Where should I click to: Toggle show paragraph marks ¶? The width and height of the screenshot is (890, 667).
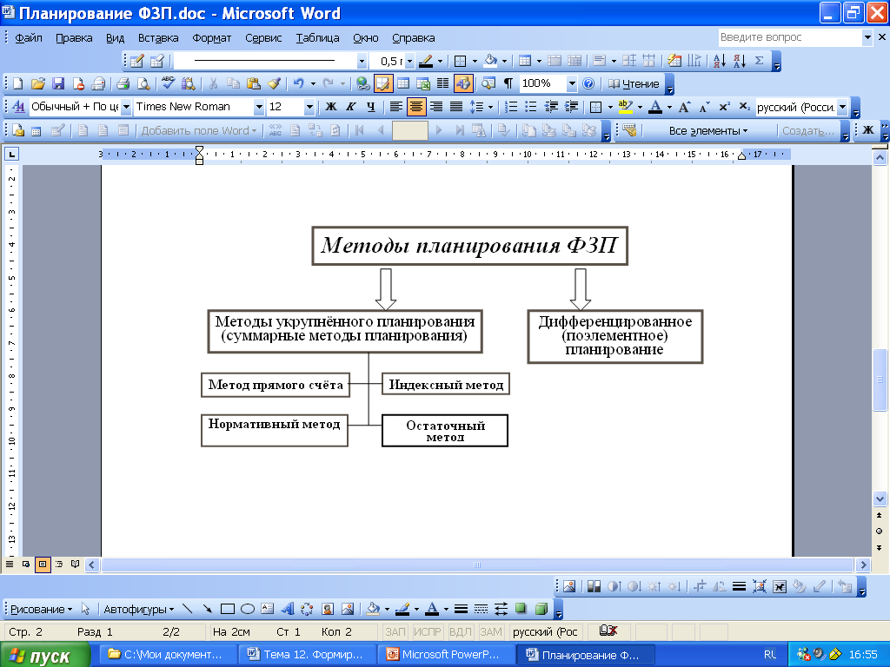pyautogui.click(x=508, y=84)
